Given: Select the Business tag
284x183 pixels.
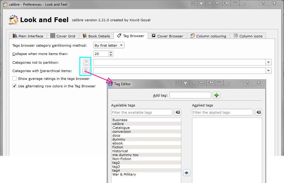Looking at the screenshot, I should pos(146,120).
